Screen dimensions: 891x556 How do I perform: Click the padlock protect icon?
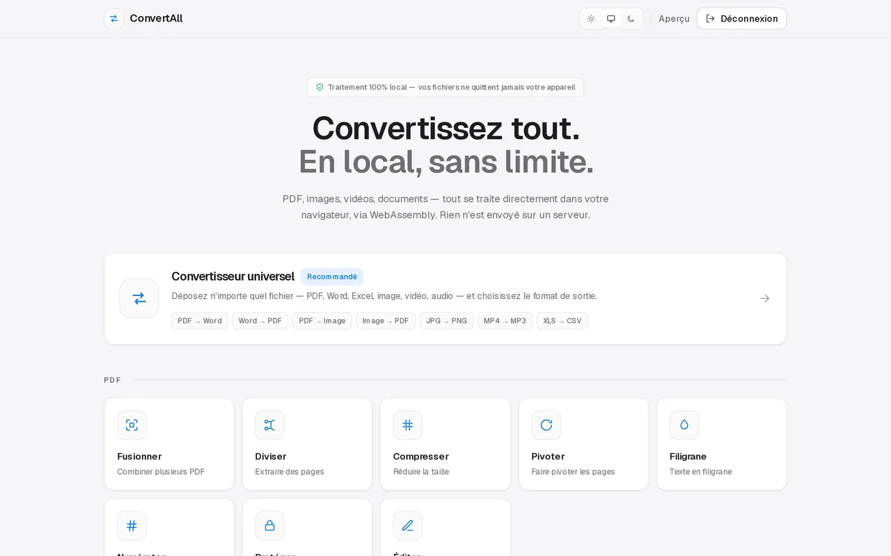click(269, 525)
